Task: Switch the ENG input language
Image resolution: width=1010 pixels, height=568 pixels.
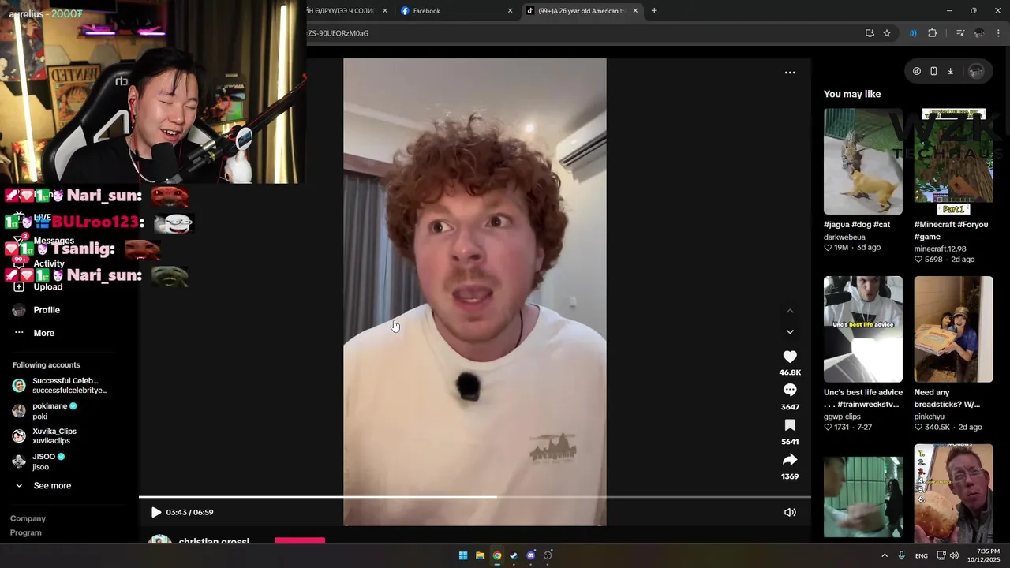Action: click(x=921, y=556)
